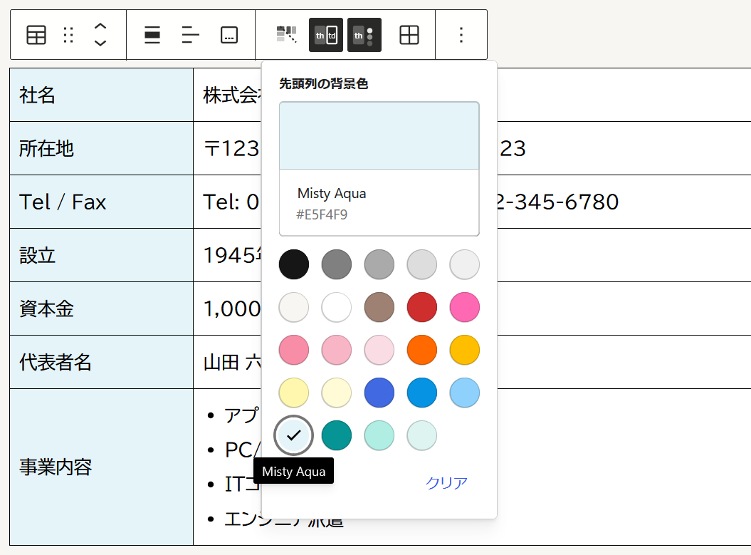Select the black color swatch
751x555 pixels.
click(x=293, y=264)
